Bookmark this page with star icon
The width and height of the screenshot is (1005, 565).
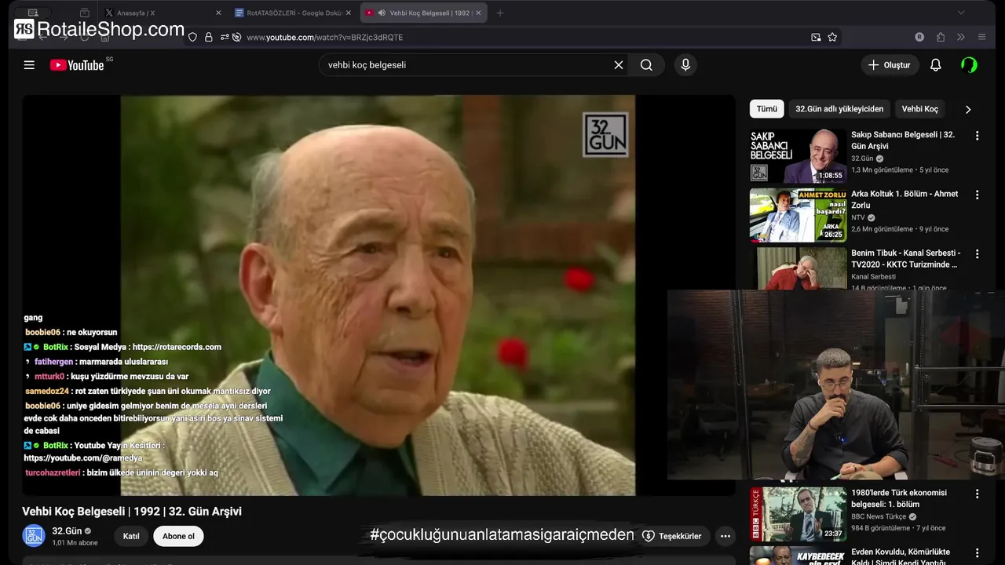click(832, 37)
